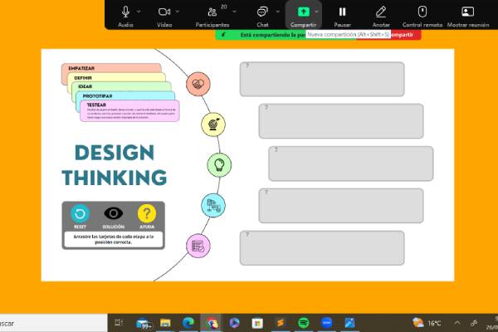The image size is (498, 332).
Task: Click Mostrar reunión to show meeting
Action: [x=468, y=12]
